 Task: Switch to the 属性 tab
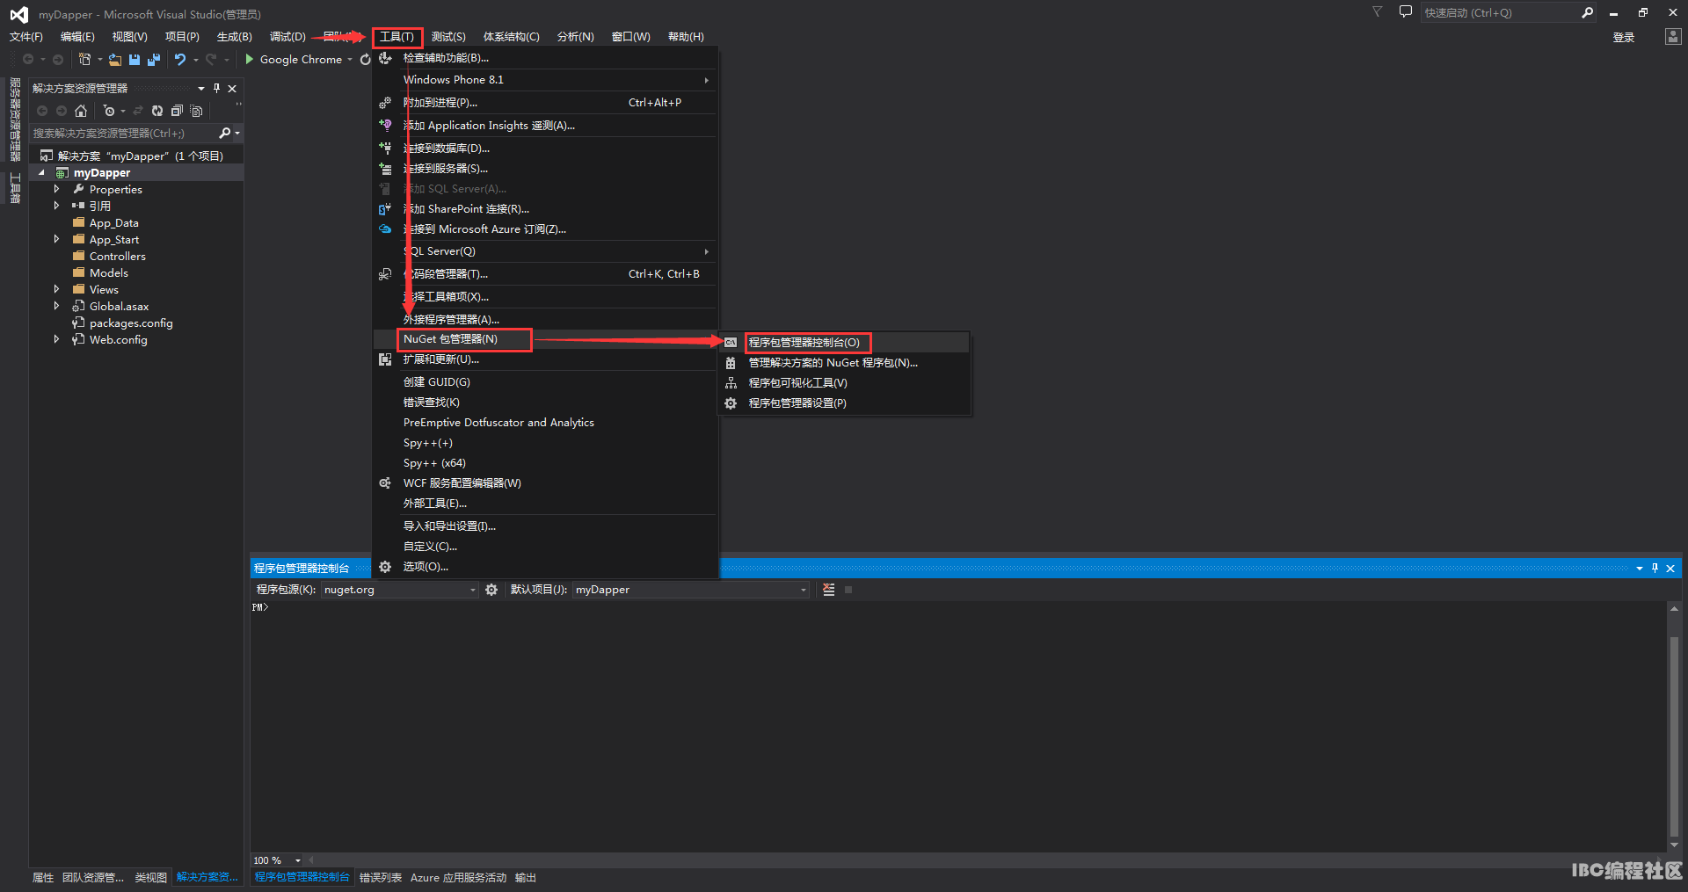(43, 878)
